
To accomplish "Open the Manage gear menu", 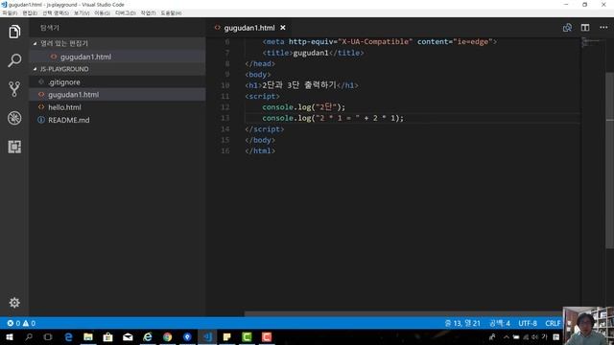I will tap(14, 303).
